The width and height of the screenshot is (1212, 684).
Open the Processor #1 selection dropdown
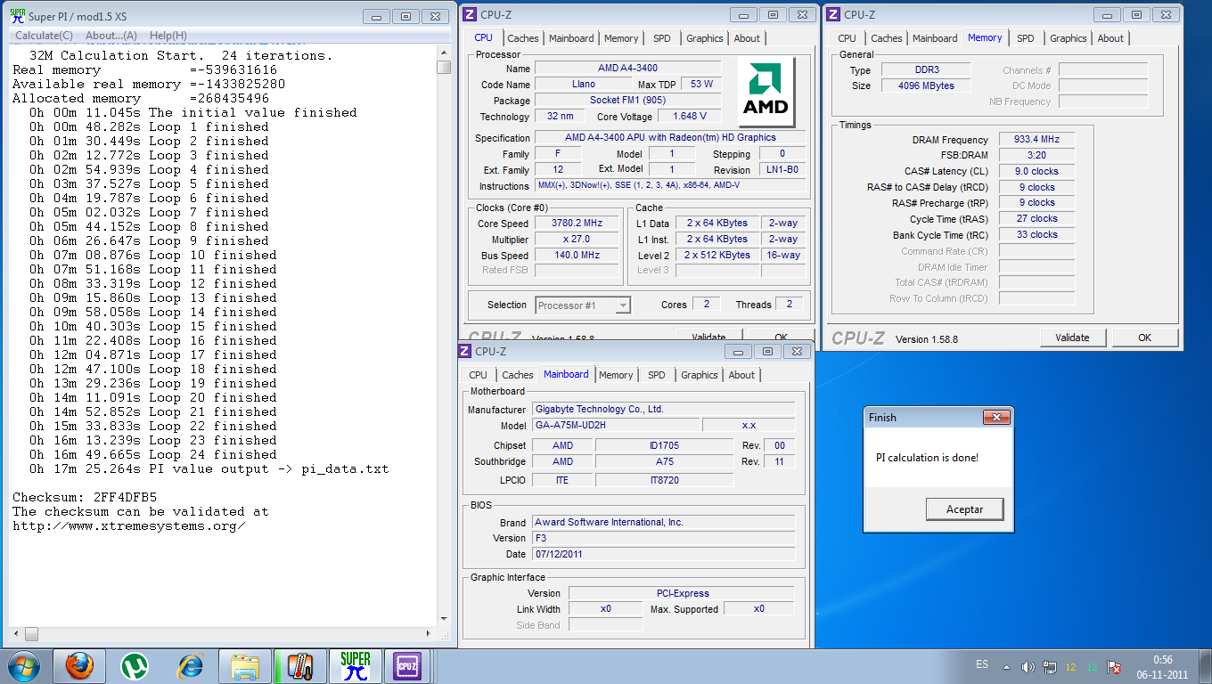click(x=583, y=305)
